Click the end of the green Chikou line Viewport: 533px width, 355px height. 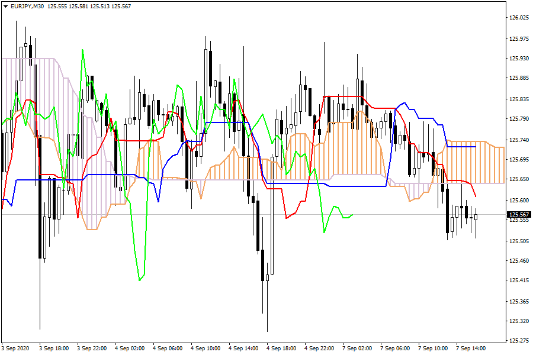pos(353,215)
